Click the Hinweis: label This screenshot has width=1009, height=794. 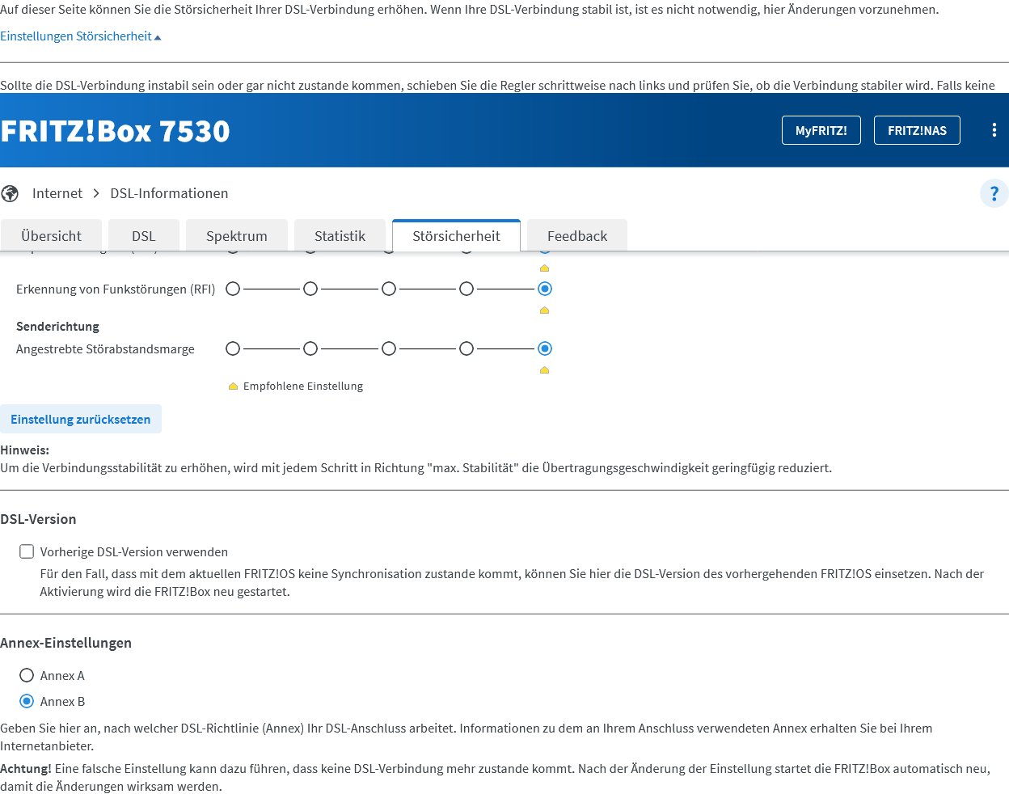click(x=24, y=450)
